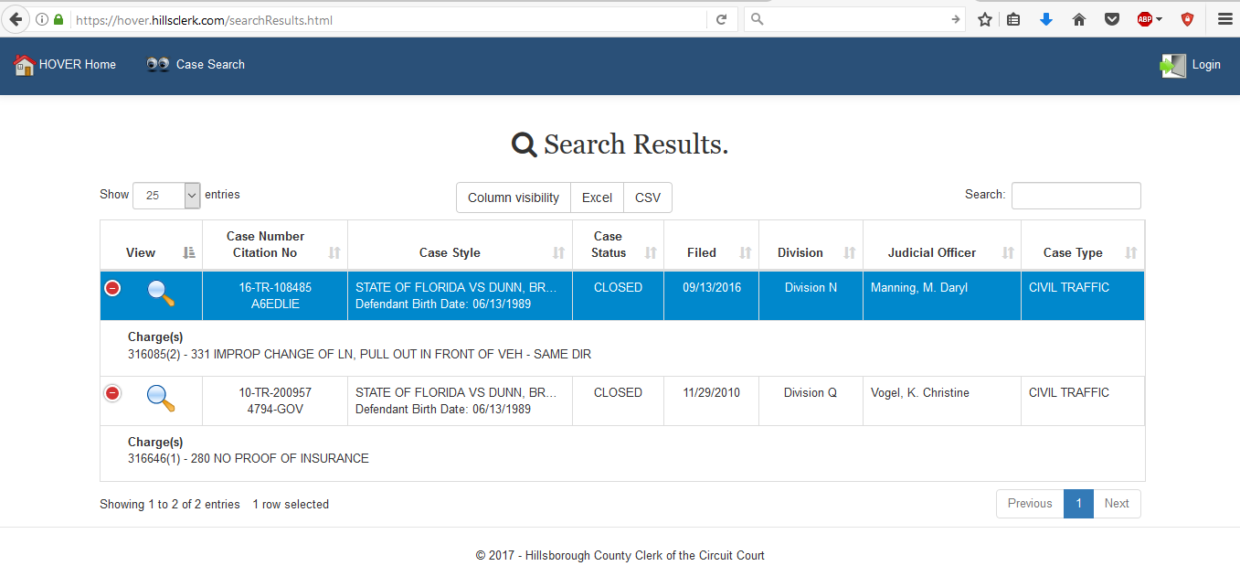Sort table by Case Type
Image resolution: width=1240 pixels, height=566 pixels.
(x=1083, y=245)
